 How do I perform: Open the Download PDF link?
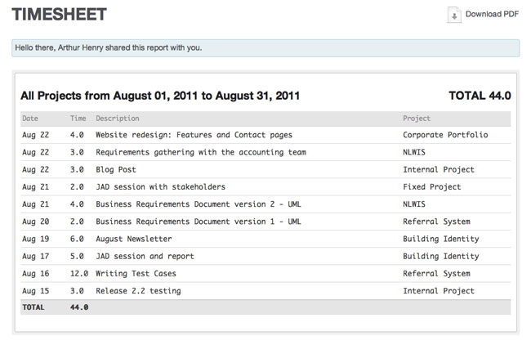point(492,14)
